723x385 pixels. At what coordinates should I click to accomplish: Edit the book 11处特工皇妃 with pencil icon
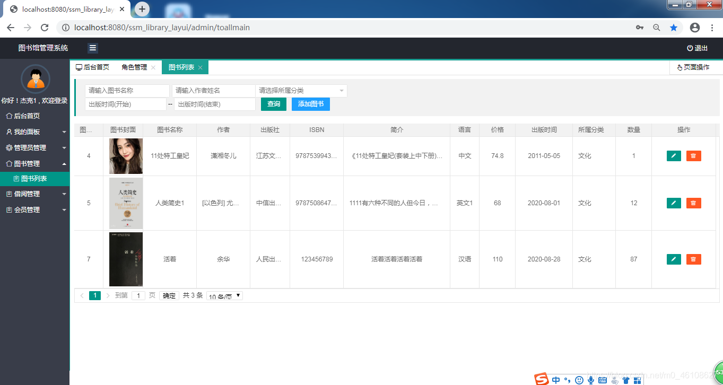pos(674,156)
